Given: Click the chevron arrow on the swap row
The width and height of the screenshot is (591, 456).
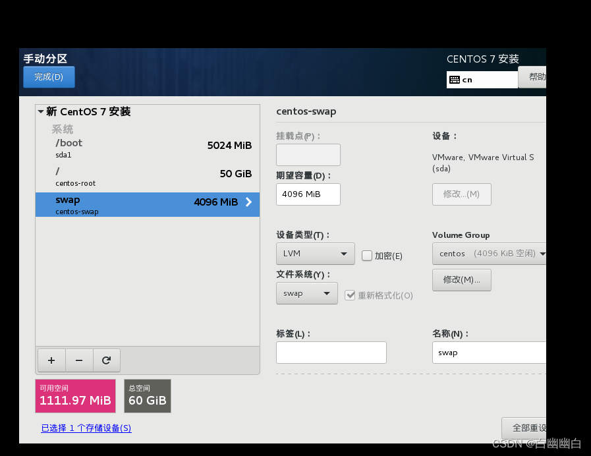Looking at the screenshot, I should click(x=249, y=202).
